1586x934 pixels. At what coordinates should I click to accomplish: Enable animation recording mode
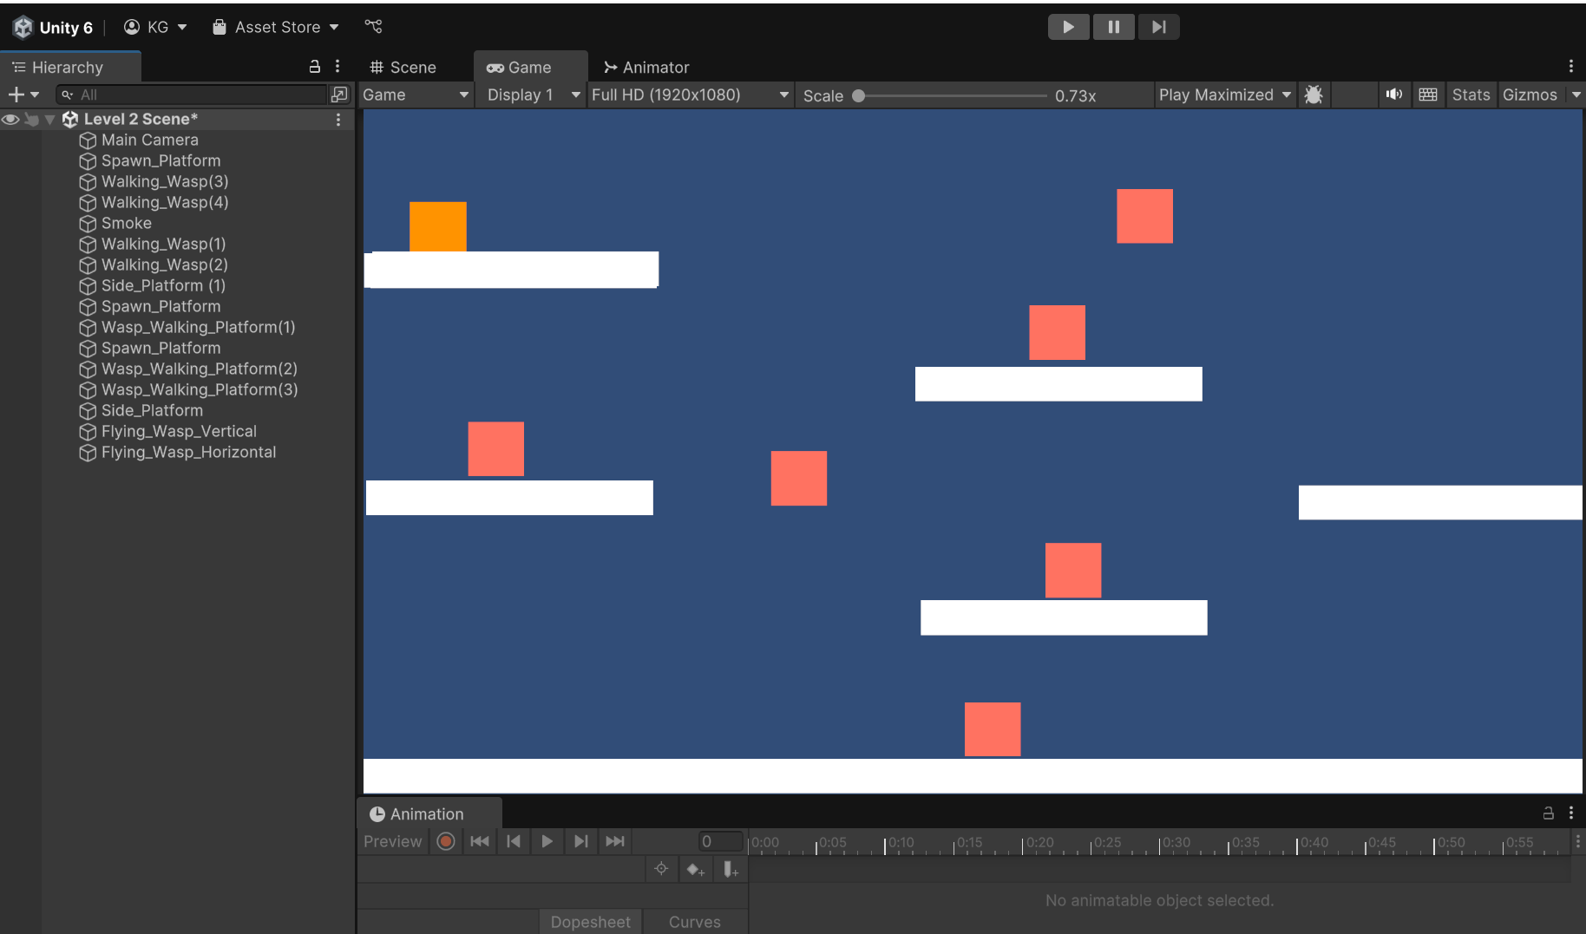[446, 841]
